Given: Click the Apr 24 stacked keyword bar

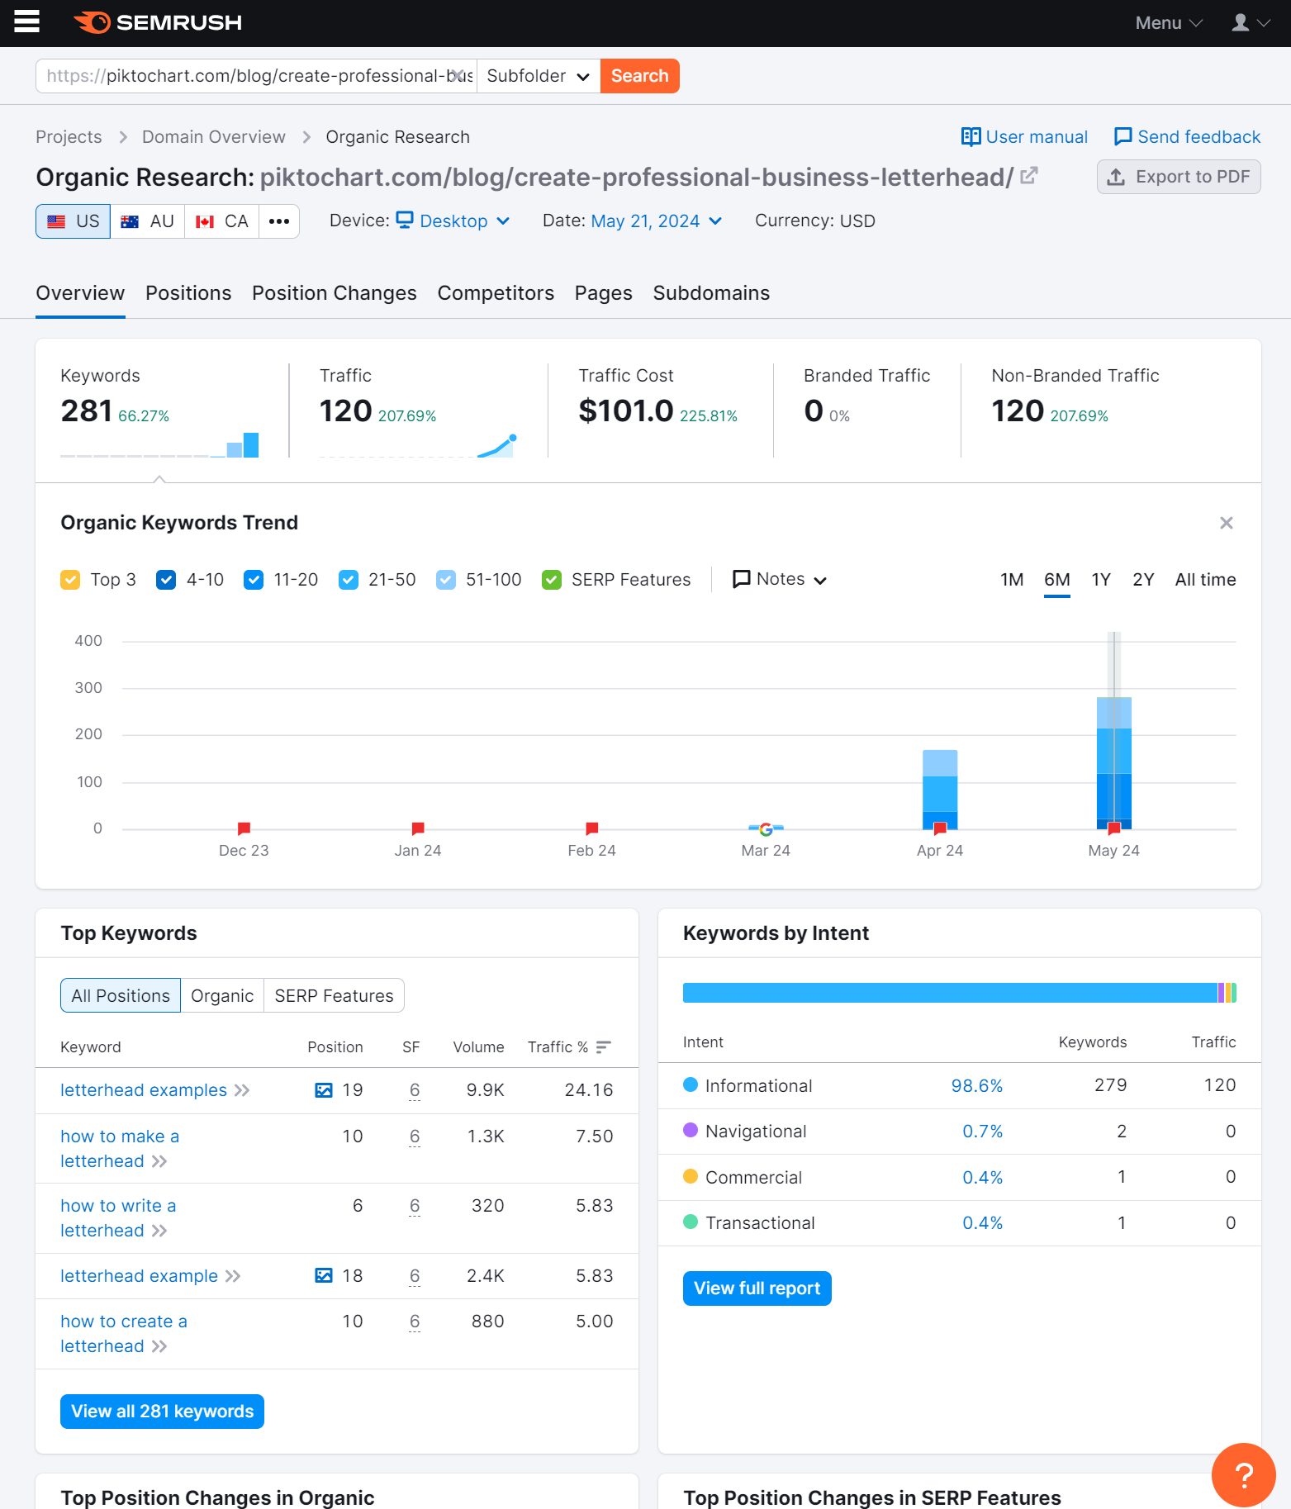Looking at the screenshot, I should click(940, 790).
